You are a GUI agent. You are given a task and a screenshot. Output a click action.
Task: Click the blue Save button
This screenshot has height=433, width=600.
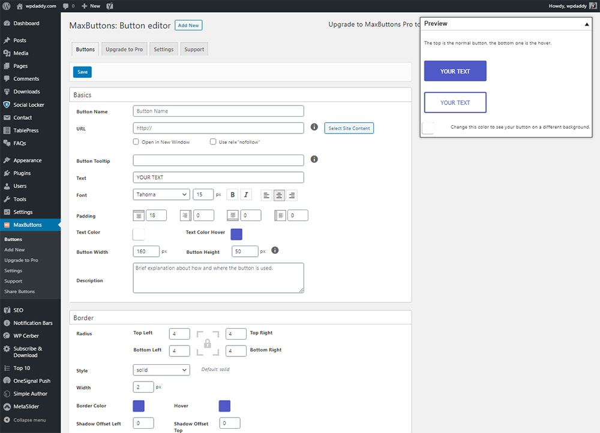pos(82,72)
